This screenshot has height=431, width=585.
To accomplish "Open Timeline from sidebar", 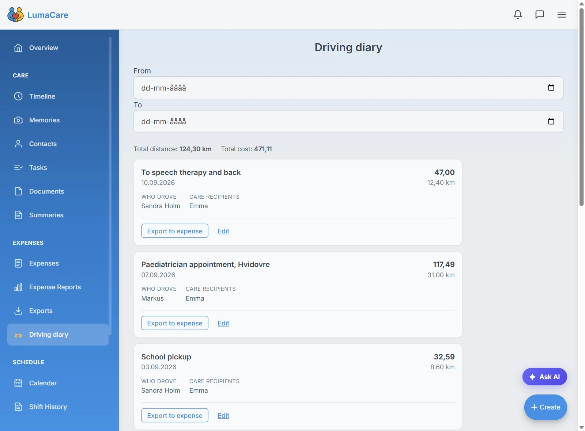I will point(58,96).
